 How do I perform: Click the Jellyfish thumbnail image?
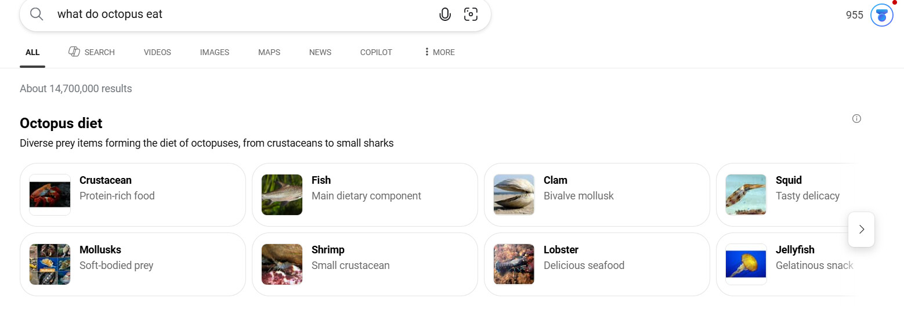[x=746, y=264]
